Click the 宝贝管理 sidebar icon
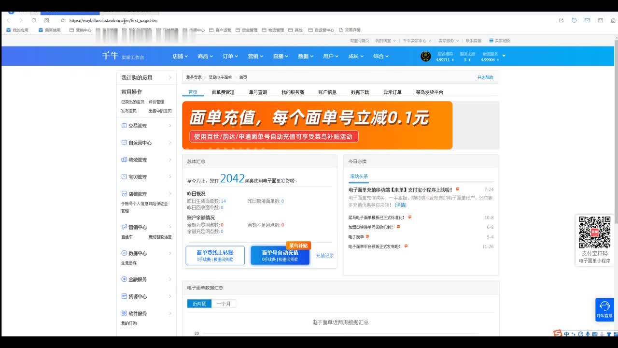Viewport: 618px width, 348px height. pyautogui.click(x=124, y=177)
